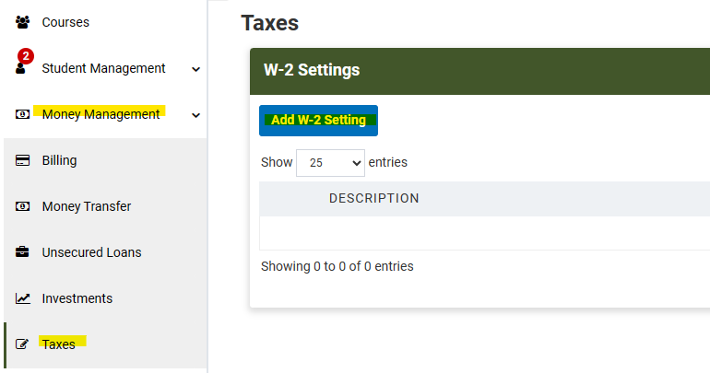Image resolution: width=710 pixels, height=373 pixels.
Task: Collapse the Money Management chevron
Action: tap(195, 115)
